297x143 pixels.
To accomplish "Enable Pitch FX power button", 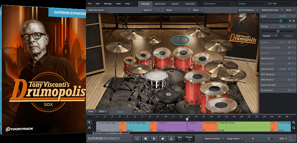I will tap(289, 53).
